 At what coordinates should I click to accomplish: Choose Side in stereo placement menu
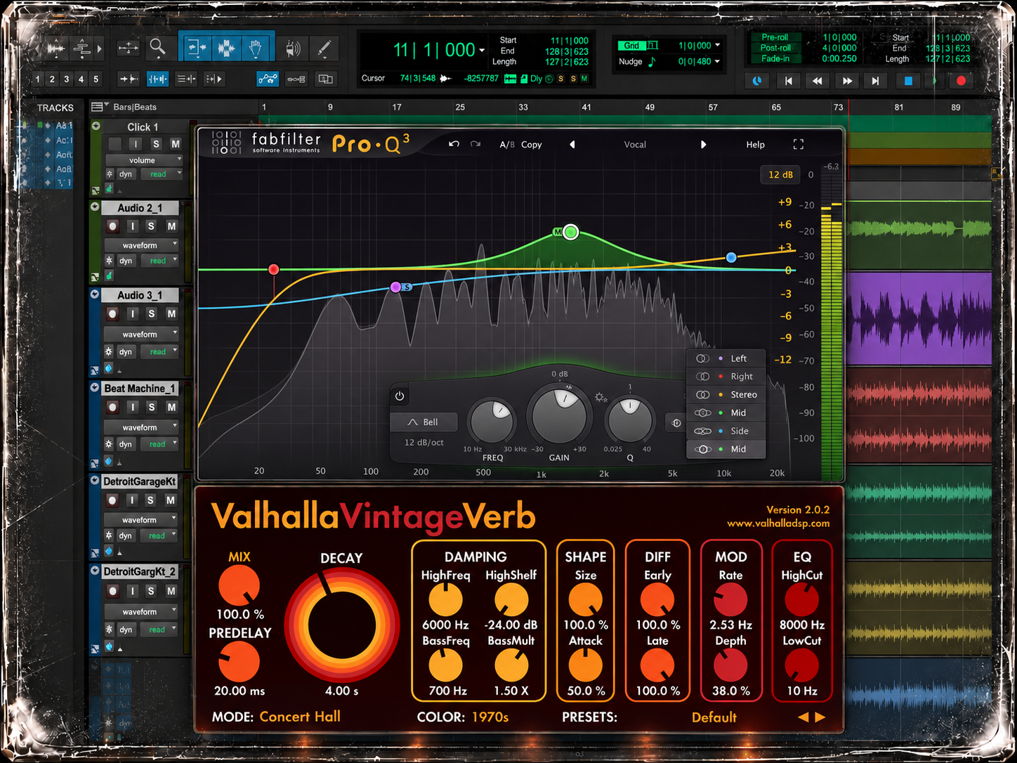726,431
